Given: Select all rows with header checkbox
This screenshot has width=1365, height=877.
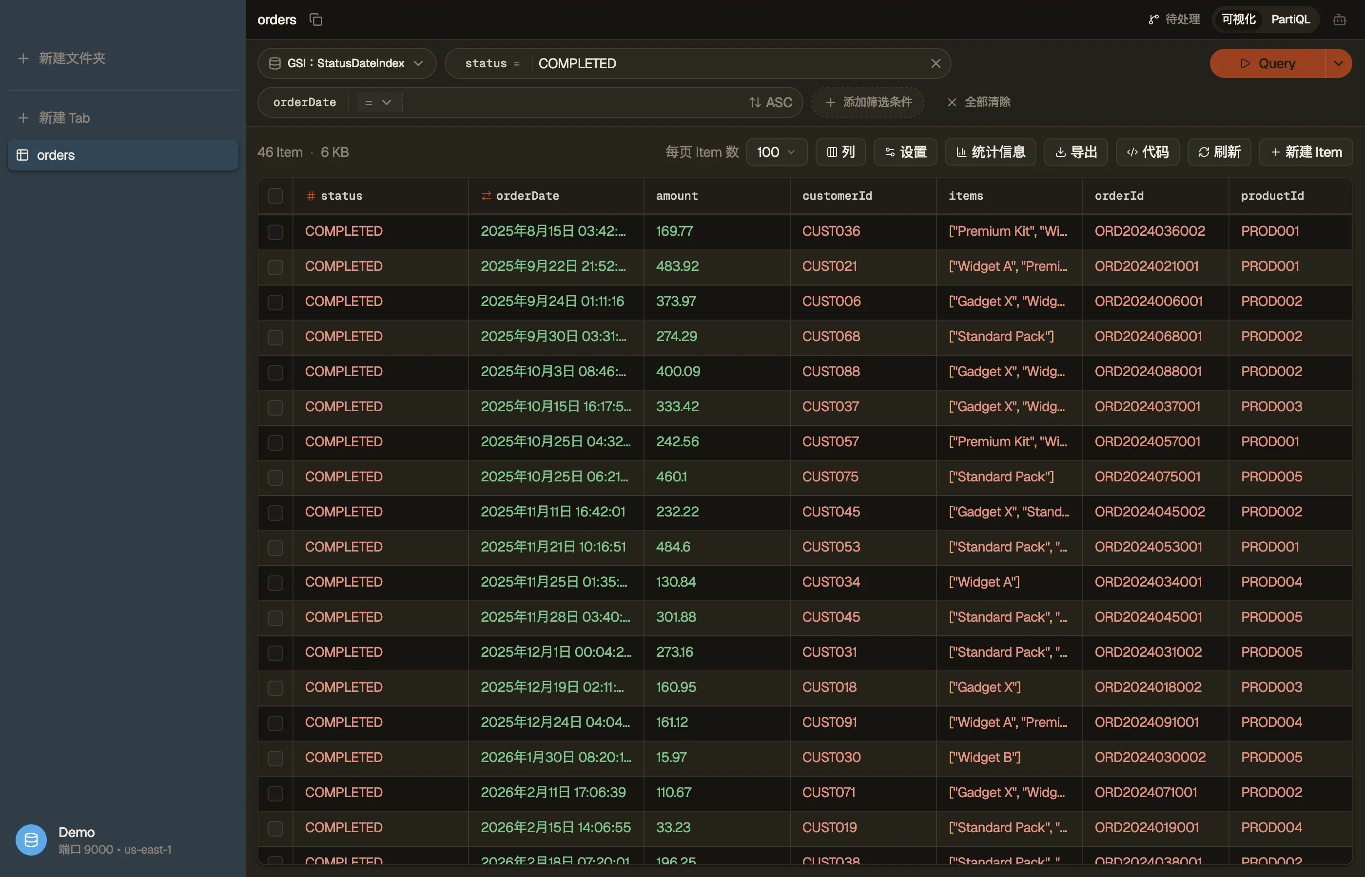Looking at the screenshot, I should coord(275,196).
